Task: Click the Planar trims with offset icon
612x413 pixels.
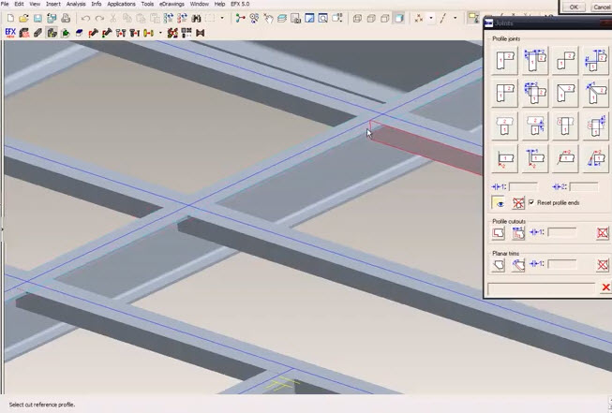Action: point(518,265)
